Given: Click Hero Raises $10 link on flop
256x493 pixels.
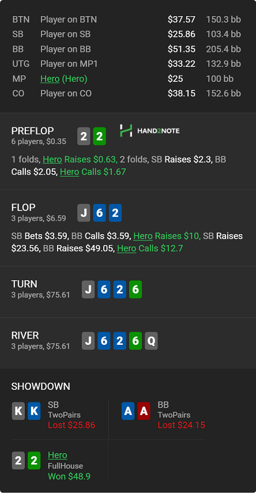Looking at the screenshot, I should click(x=167, y=236).
